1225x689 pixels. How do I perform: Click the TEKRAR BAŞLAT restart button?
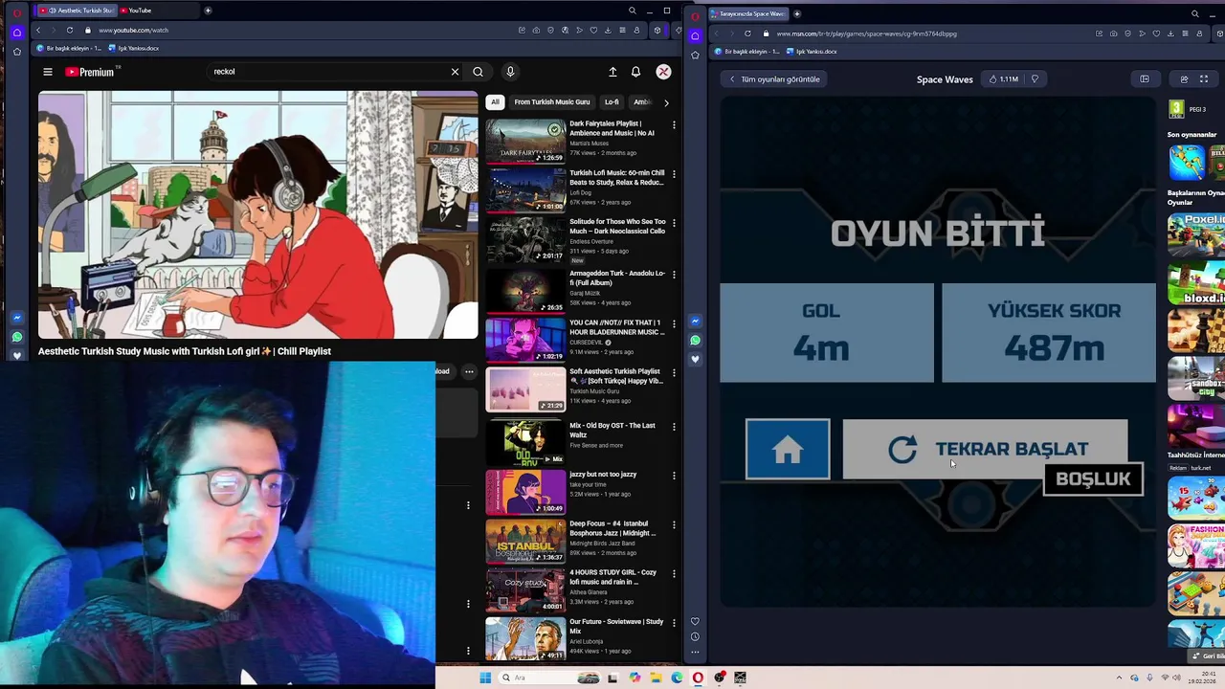(x=985, y=449)
